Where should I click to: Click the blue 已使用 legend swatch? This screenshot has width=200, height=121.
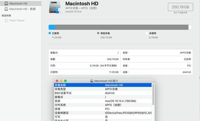pos(50,33)
